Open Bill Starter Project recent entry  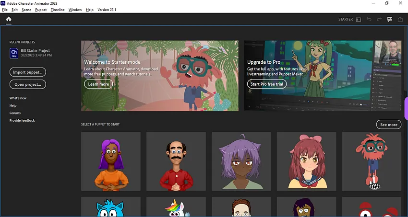point(31,53)
